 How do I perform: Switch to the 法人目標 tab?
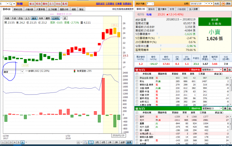pos(193,9)
